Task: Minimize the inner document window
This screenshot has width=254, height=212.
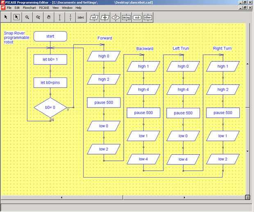Action: point(241,7)
